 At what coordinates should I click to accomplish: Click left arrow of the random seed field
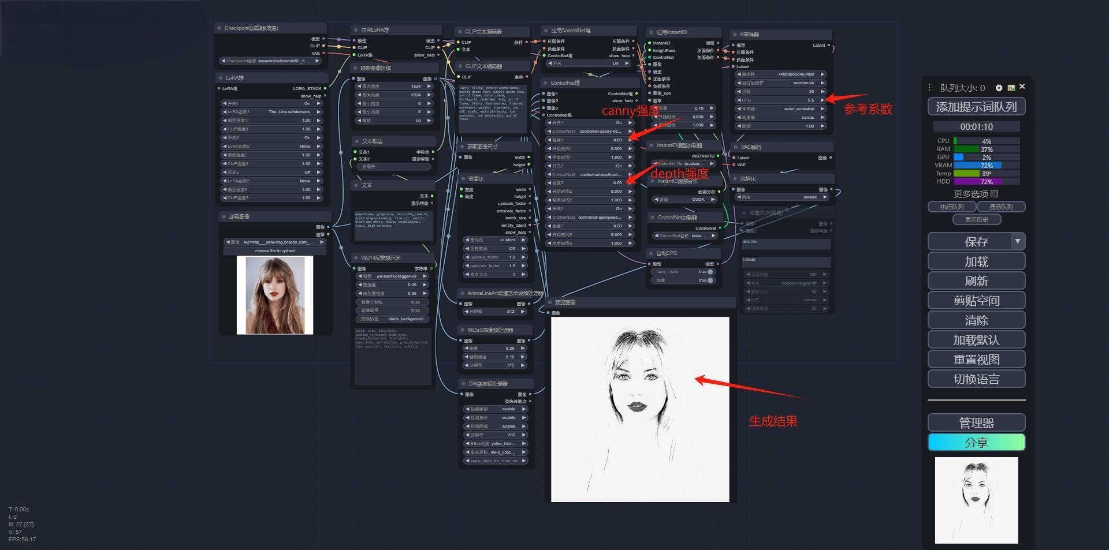pyautogui.click(x=739, y=74)
